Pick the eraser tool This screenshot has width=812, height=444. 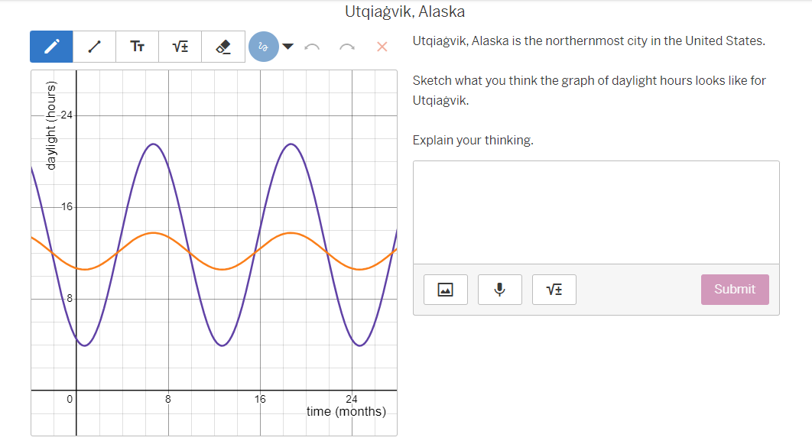click(x=222, y=46)
